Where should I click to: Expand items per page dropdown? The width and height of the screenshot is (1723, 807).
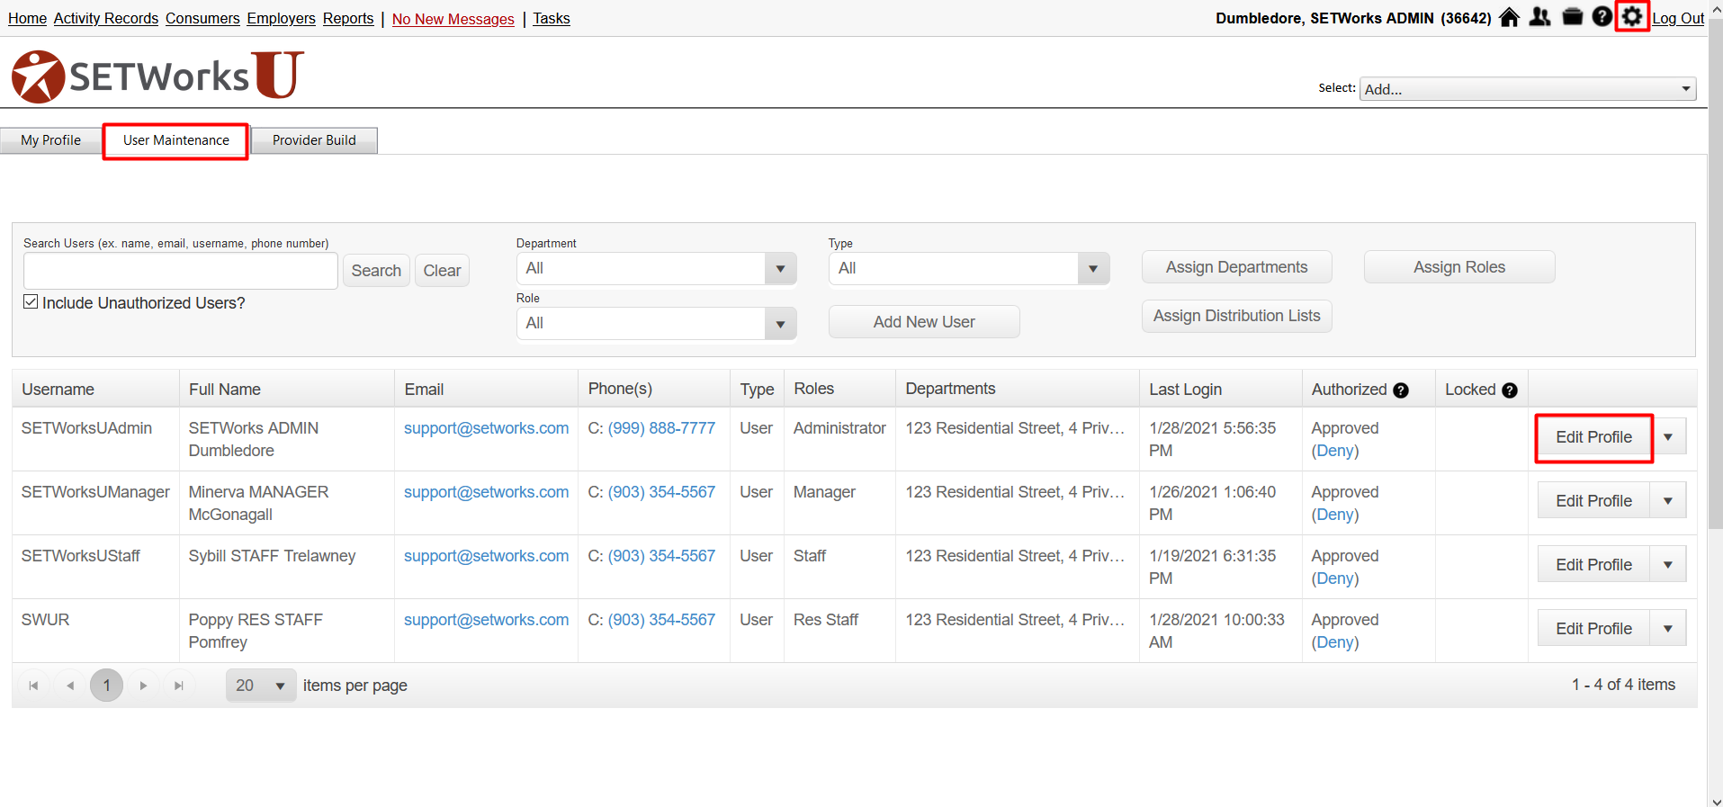pos(261,686)
